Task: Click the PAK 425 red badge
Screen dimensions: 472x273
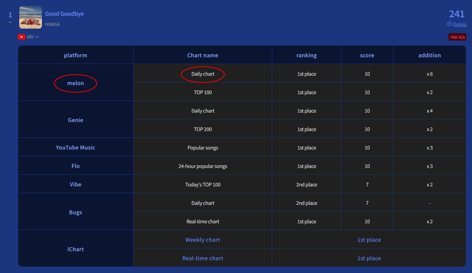Action: tap(457, 37)
